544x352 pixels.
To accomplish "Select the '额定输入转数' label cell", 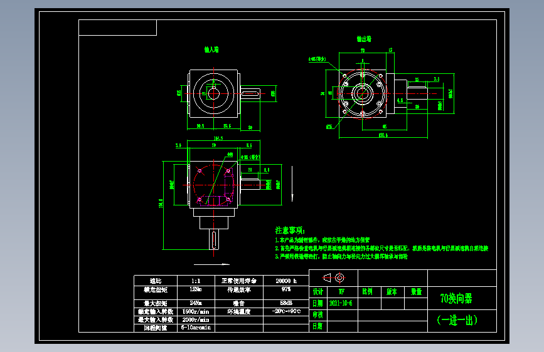I will 156,311.
